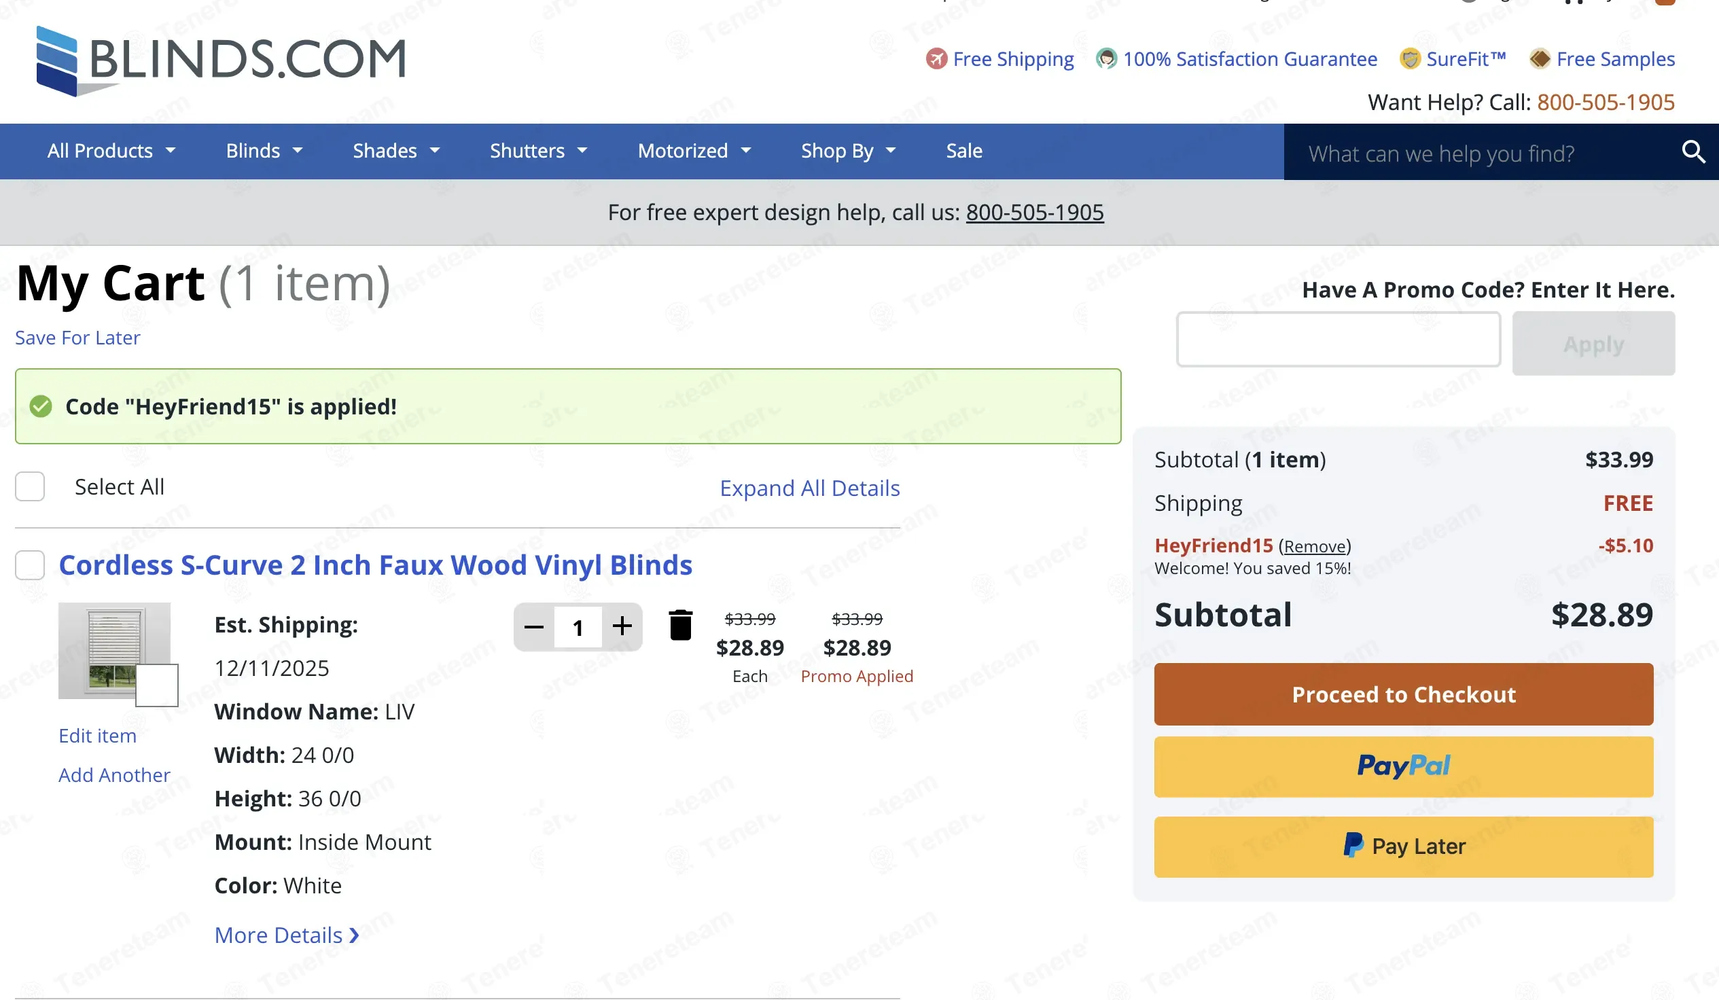
Task: Click Color: White text
Action: point(278,885)
